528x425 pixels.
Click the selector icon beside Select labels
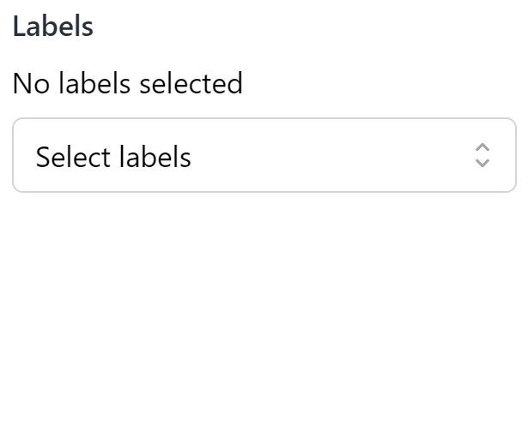tap(482, 155)
